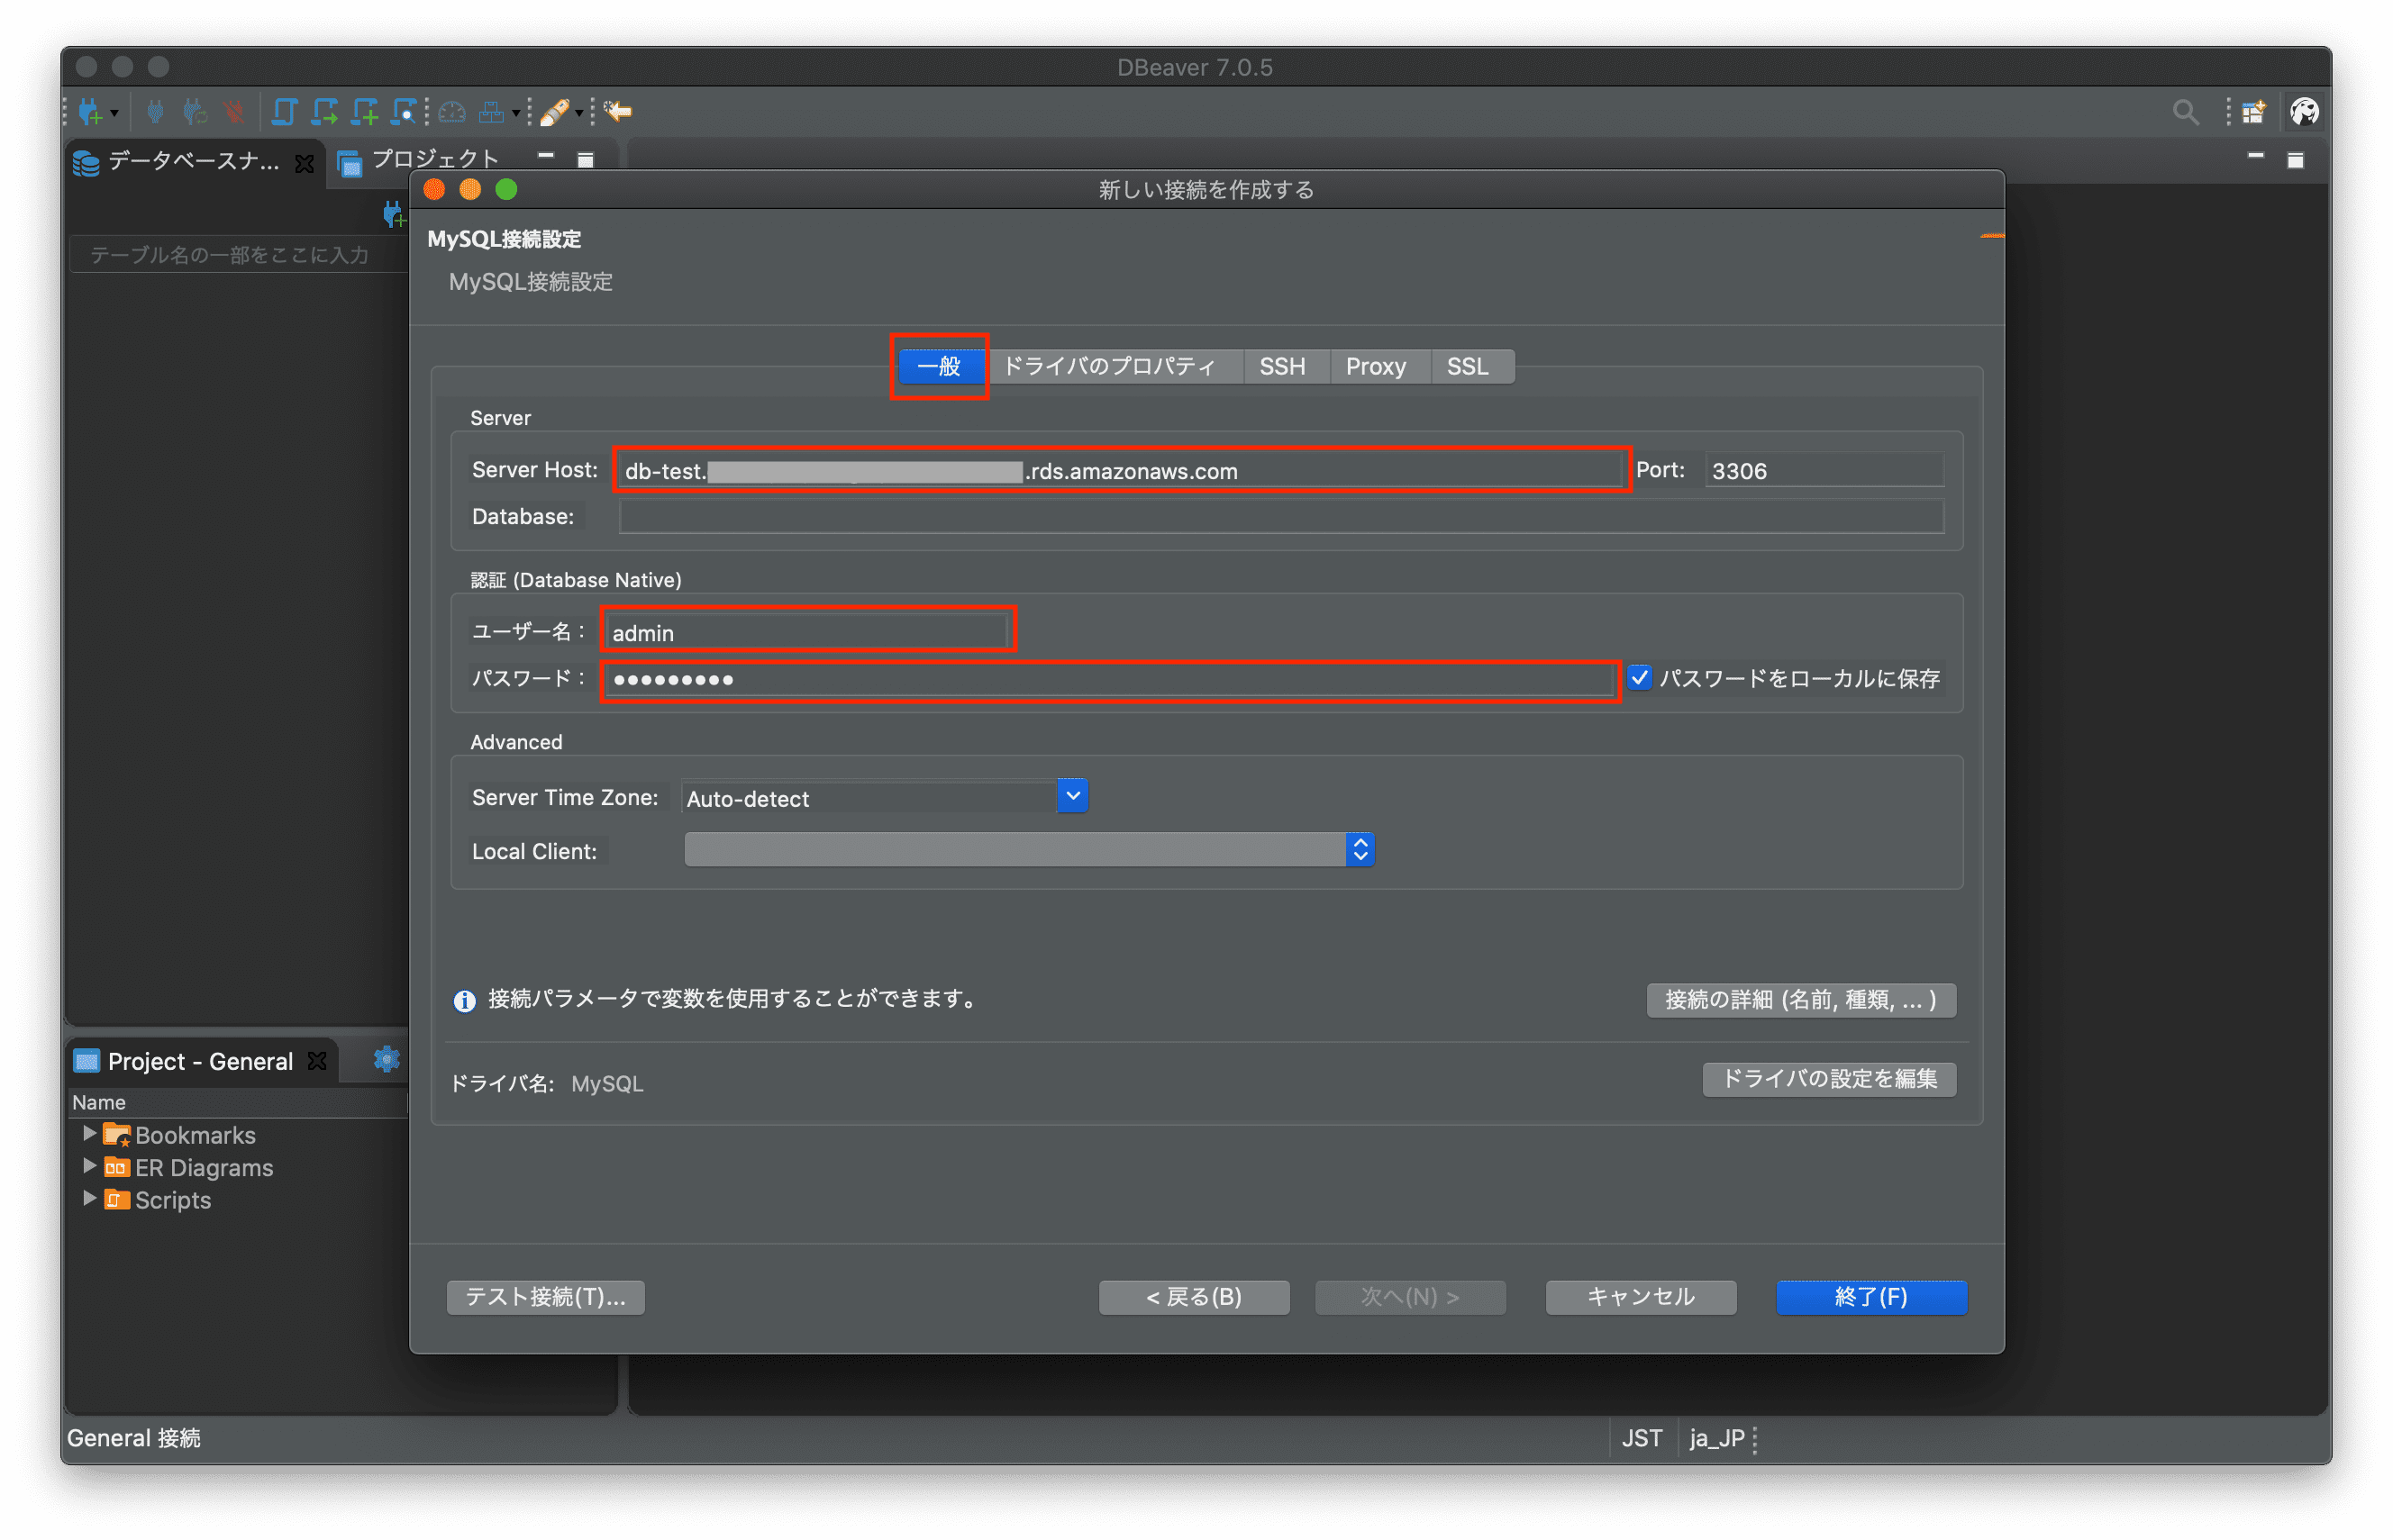The width and height of the screenshot is (2393, 1540).
Task: Click the テスト接続(T)... button
Action: (545, 1297)
